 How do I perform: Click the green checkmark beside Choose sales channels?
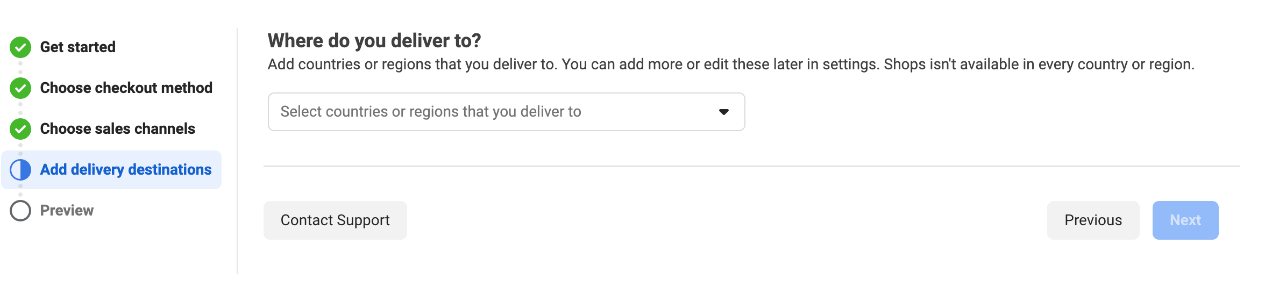20,129
